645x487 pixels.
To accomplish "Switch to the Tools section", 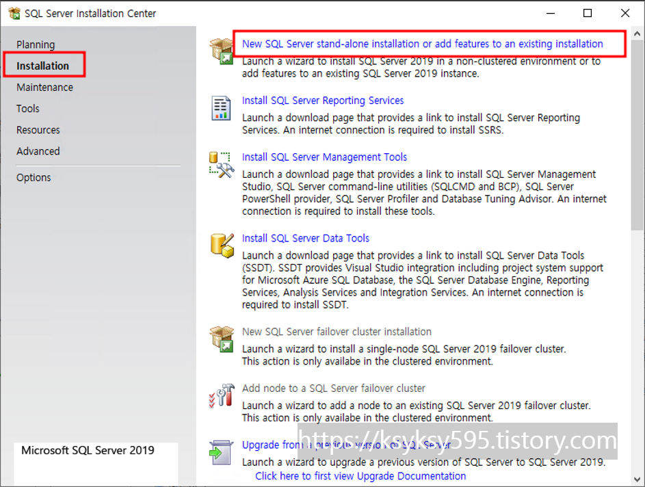I will (28, 109).
